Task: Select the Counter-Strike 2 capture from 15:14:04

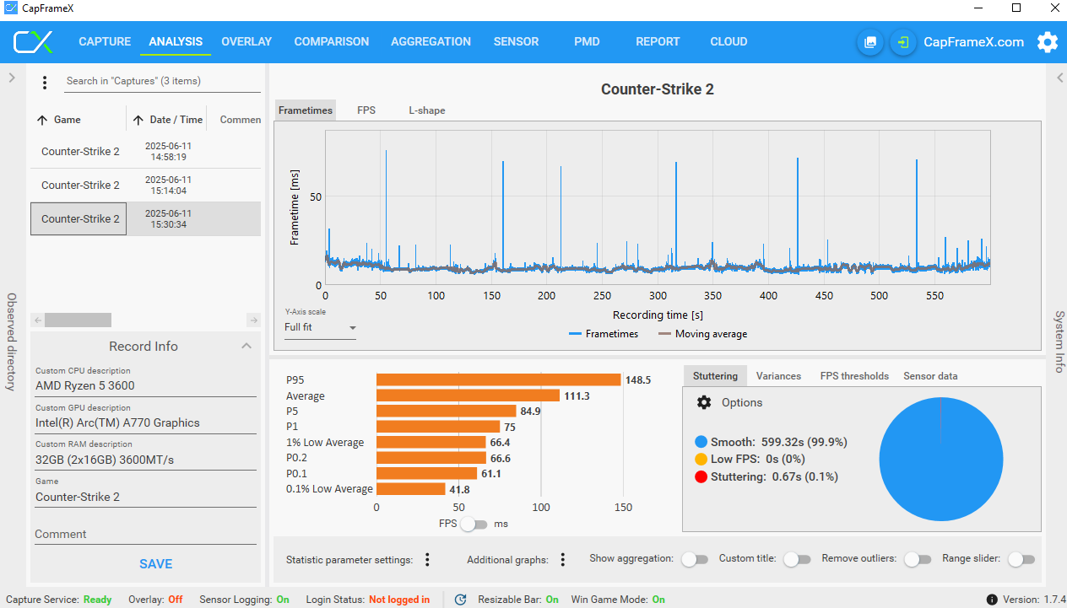Action: 145,186
